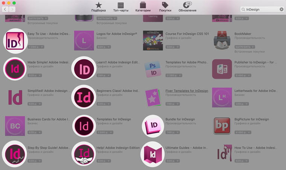This screenshot has width=286, height=170.
Task: Click the Letterheads LH app icon
Action: click(222, 98)
